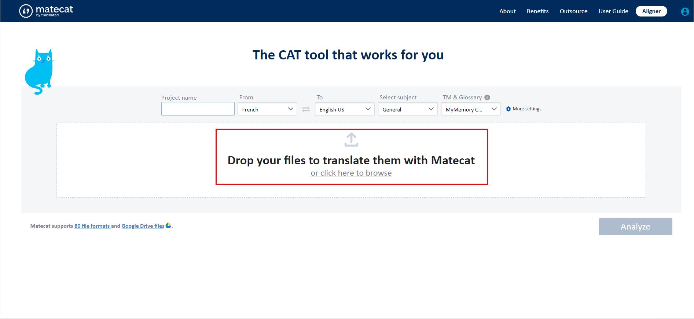Open the Benefits menu item

pyautogui.click(x=537, y=11)
